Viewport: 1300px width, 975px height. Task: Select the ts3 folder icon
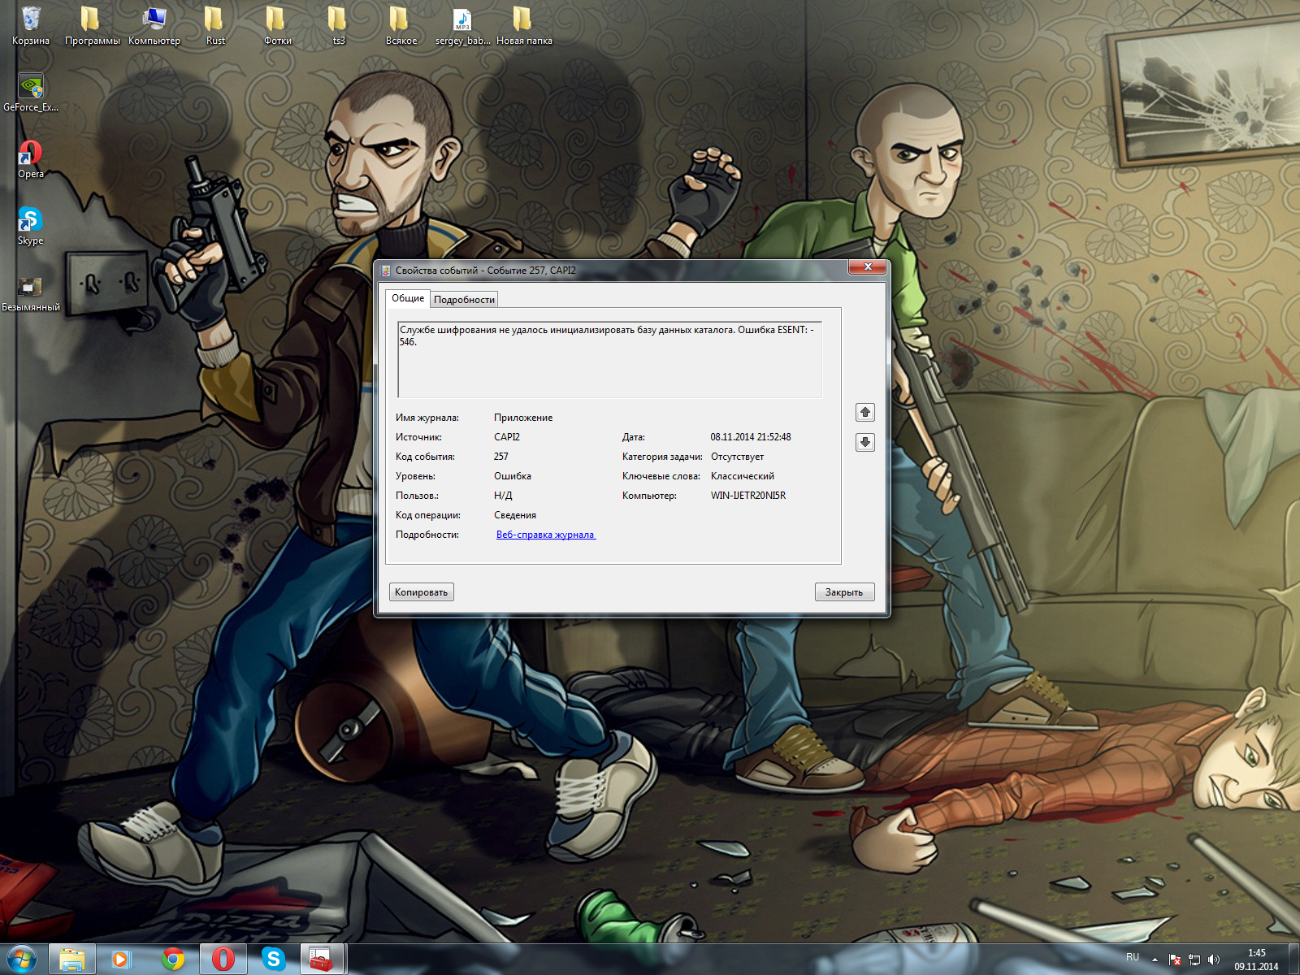[339, 25]
